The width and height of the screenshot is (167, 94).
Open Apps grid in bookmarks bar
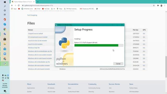pyautogui.click(x=14, y=9)
